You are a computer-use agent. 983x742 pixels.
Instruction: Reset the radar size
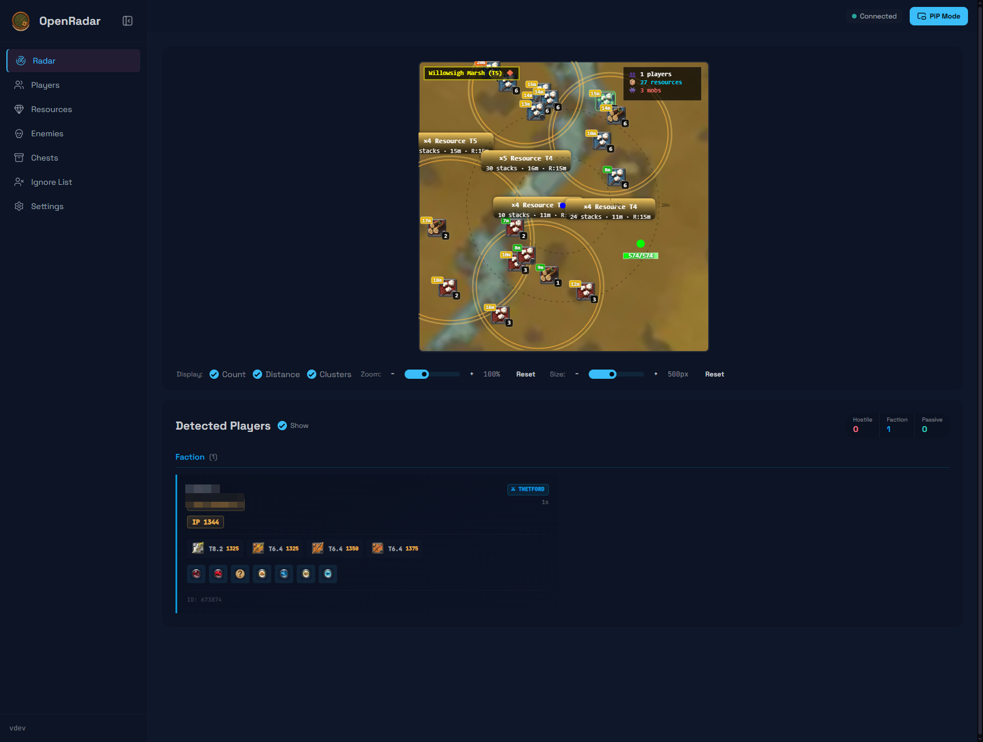coord(714,374)
